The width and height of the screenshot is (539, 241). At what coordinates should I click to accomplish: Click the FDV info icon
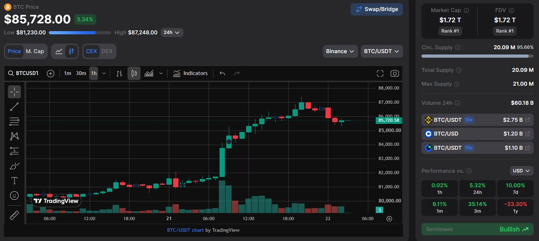511,10
